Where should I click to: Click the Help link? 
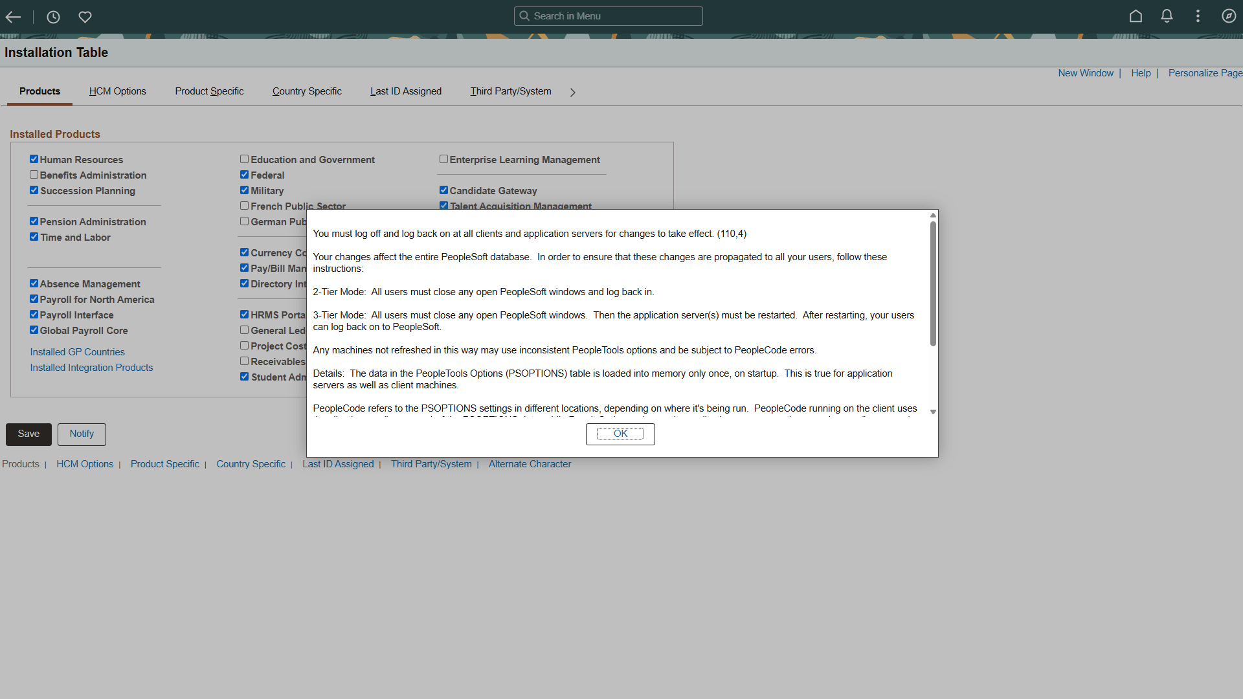[1141, 73]
